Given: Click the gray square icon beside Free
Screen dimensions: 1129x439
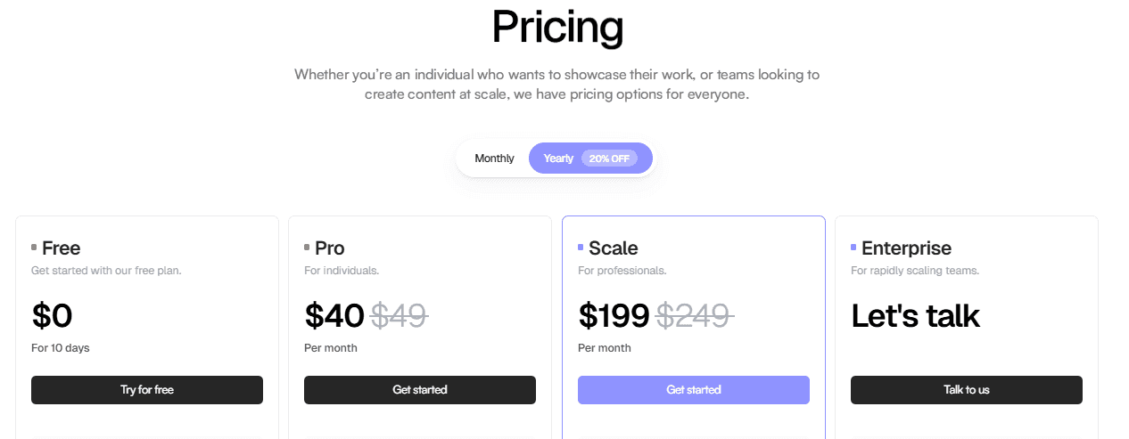Looking at the screenshot, I should (x=34, y=248).
